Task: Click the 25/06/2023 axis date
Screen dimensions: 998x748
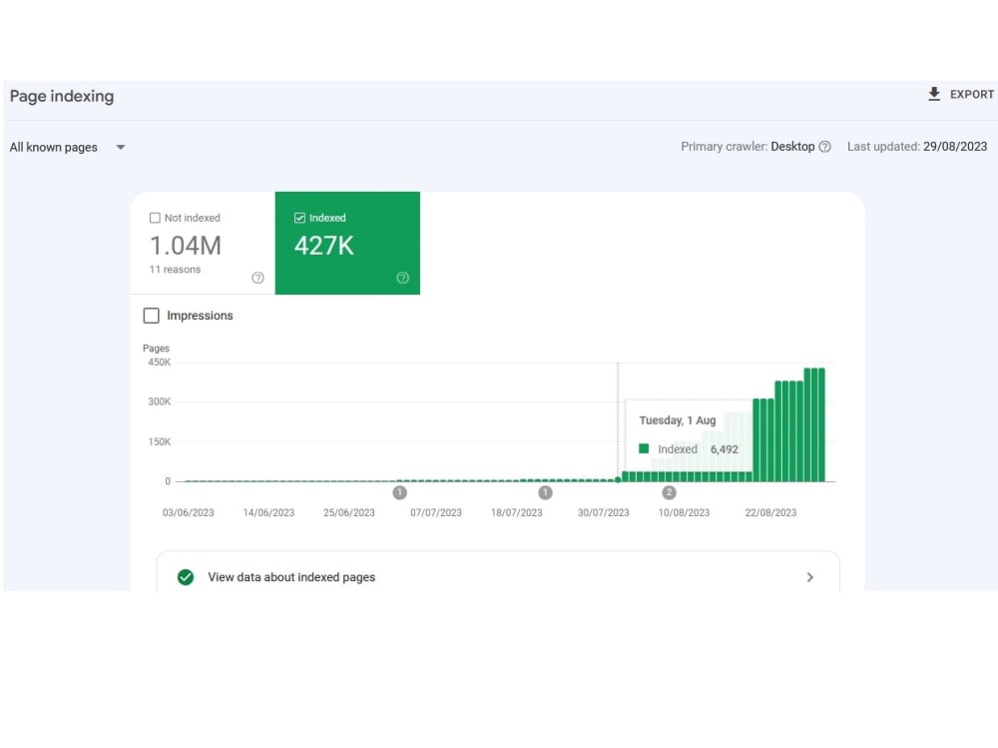Action: 348,513
